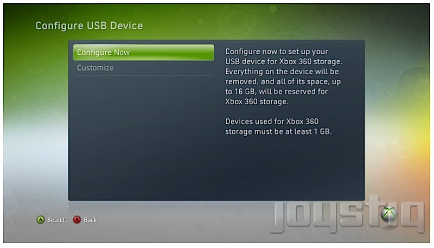This screenshot has height=248, width=434.
Task: Click the 'Xbox 360 storage.' line ending first paragraph
Action: click(x=257, y=101)
